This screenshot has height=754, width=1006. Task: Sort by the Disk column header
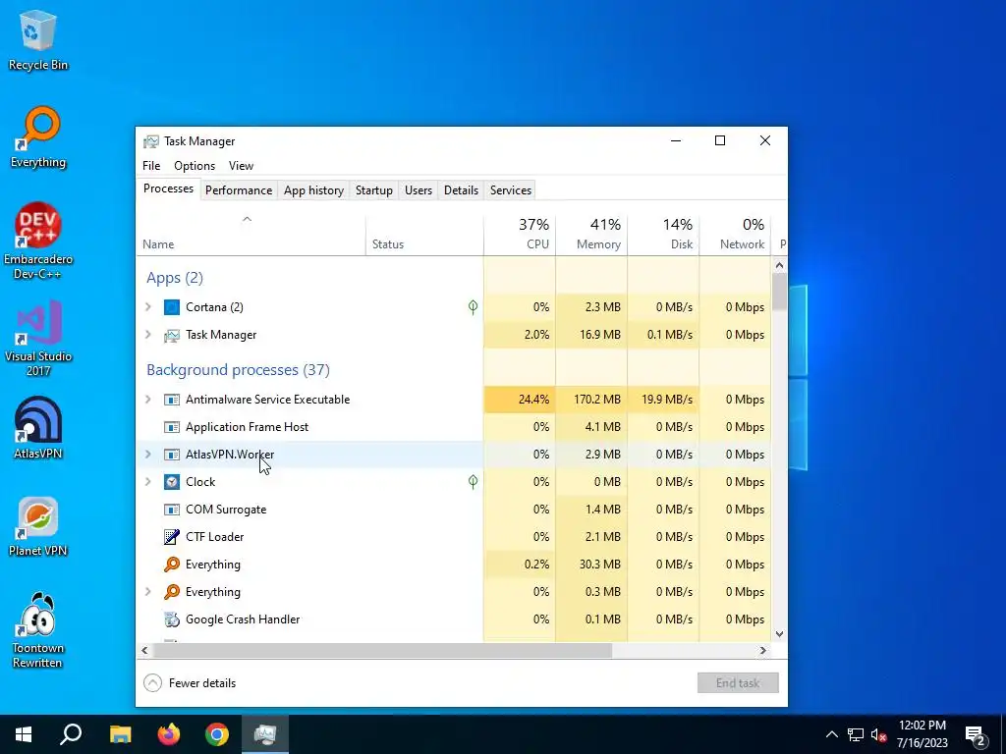click(663, 235)
